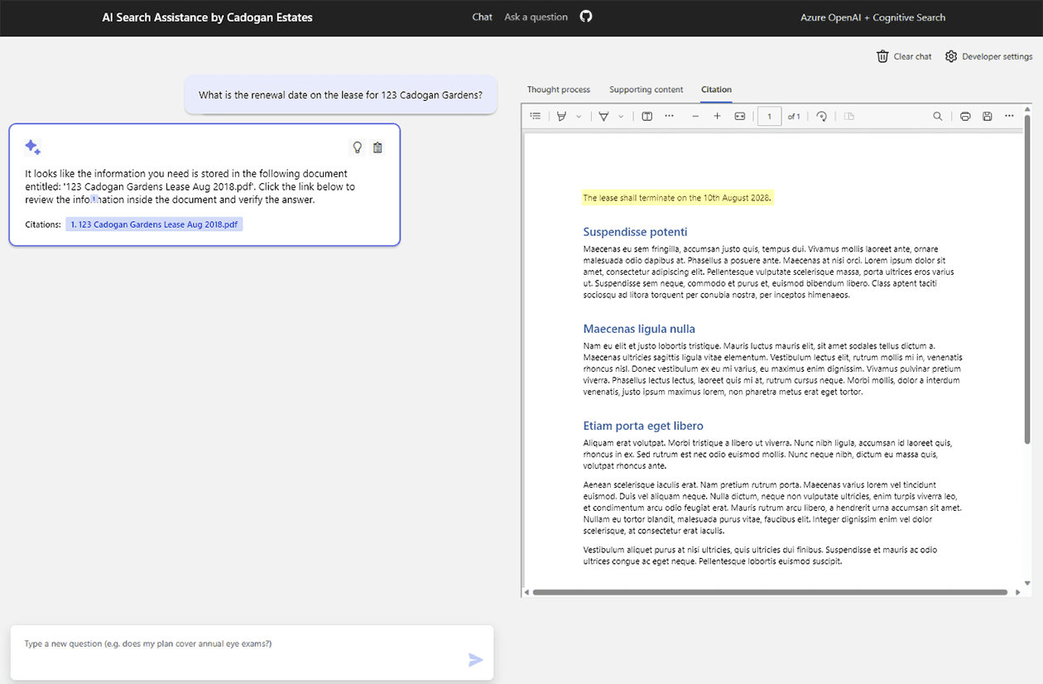Rotate the PDF page
The height and width of the screenshot is (684, 1043).
pos(821,116)
